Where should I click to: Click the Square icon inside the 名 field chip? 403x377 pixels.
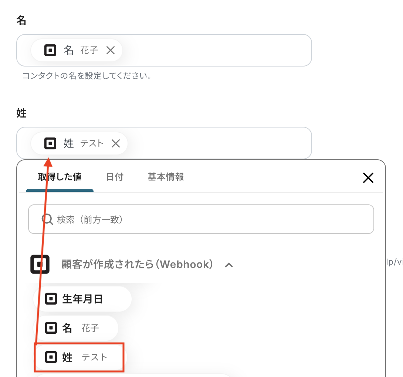pyautogui.click(x=50, y=50)
